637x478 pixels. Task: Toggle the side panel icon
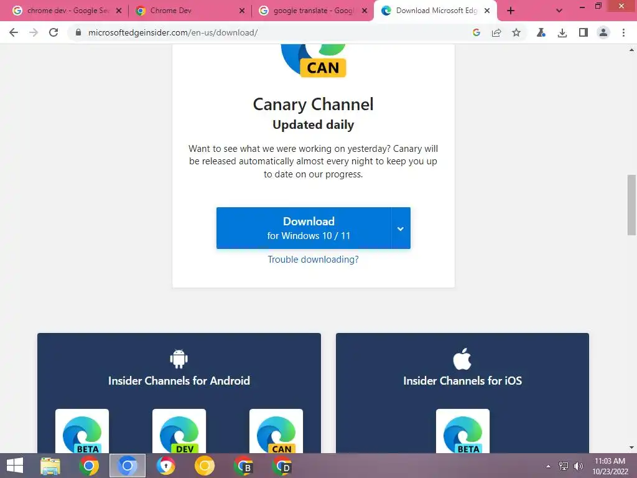[x=584, y=32]
